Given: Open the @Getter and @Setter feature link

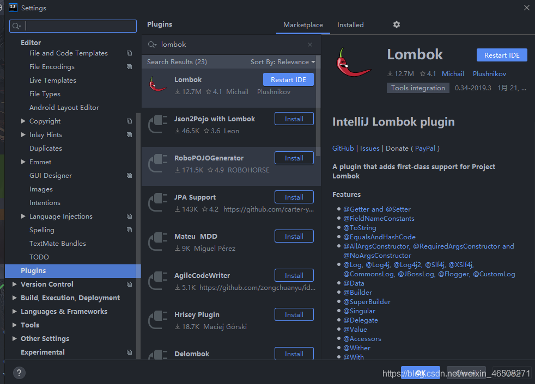Looking at the screenshot, I should coord(376,209).
